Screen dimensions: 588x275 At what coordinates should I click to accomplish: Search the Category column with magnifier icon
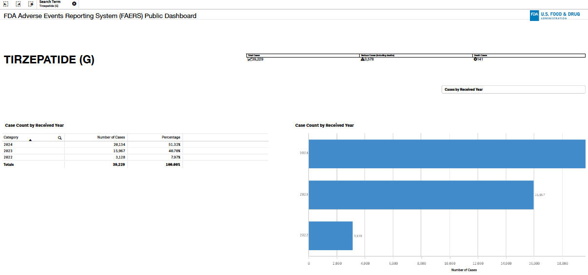pyautogui.click(x=60, y=138)
